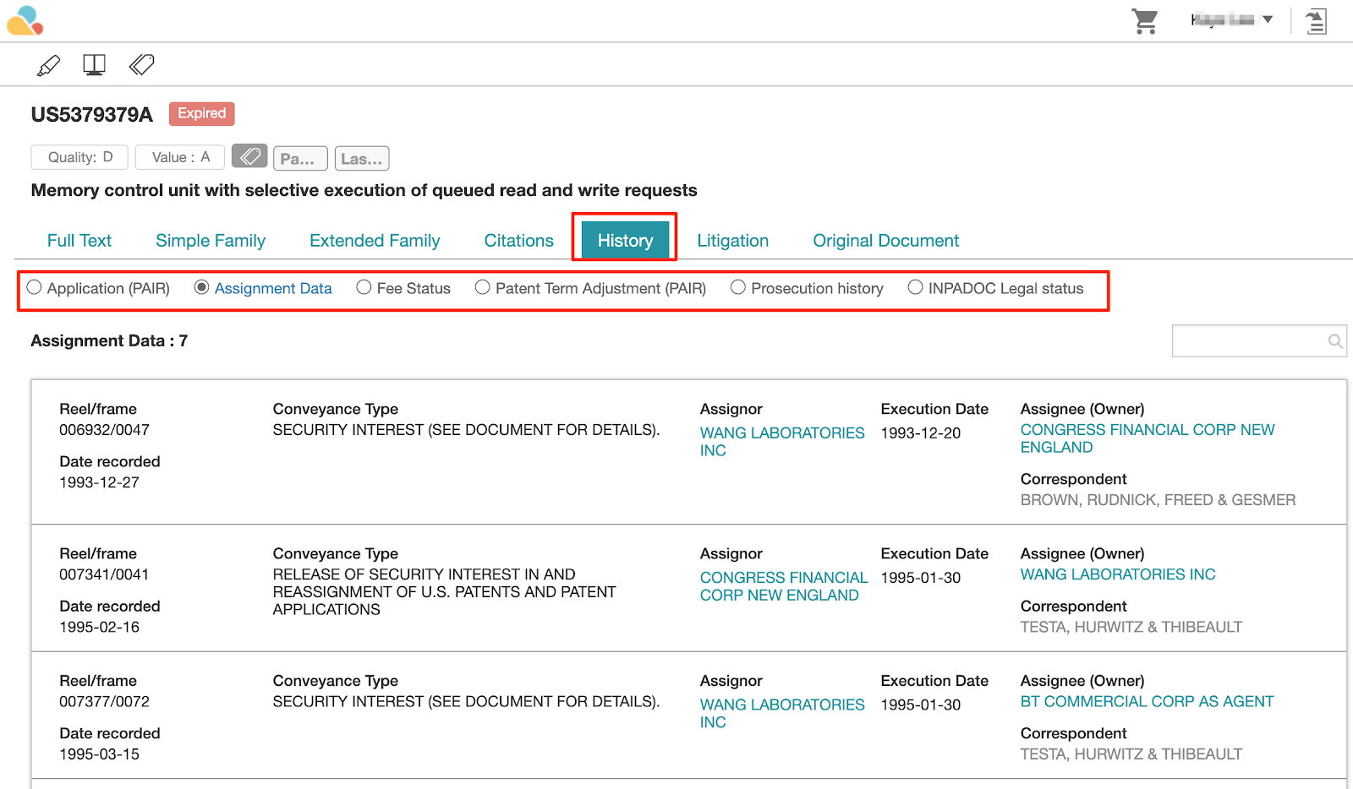
Task: Click the truncated Las... label button
Action: pos(362,158)
